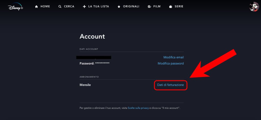The width and height of the screenshot is (261, 120).
Task: Open the Mickey Mouse profile avatar
Action: [254, 7]
